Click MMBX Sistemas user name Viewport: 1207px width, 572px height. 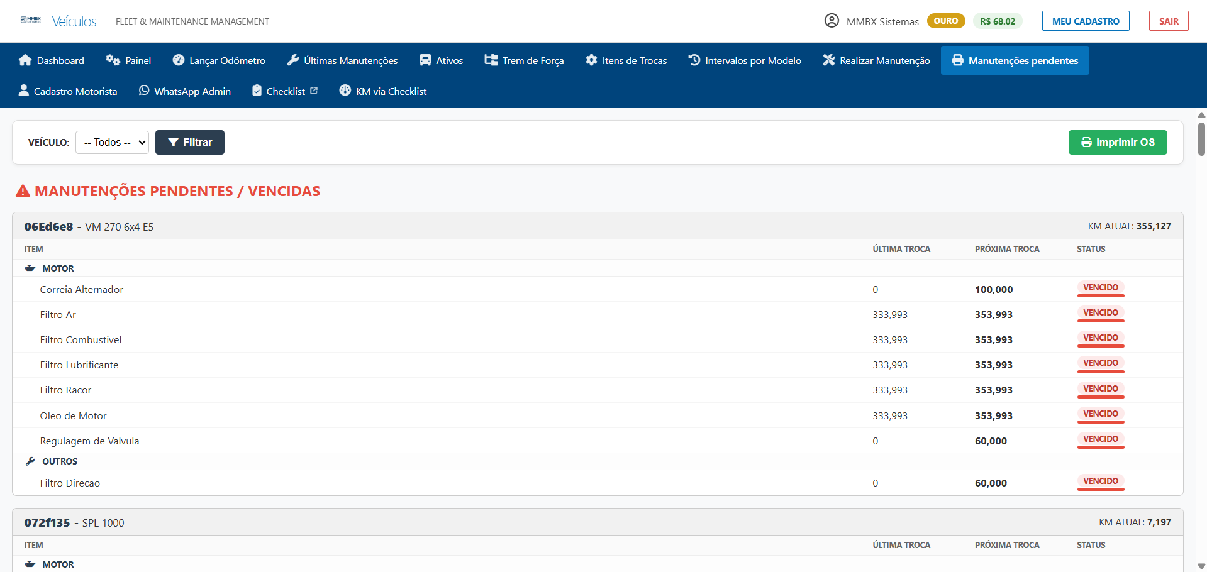pos(882,21)
